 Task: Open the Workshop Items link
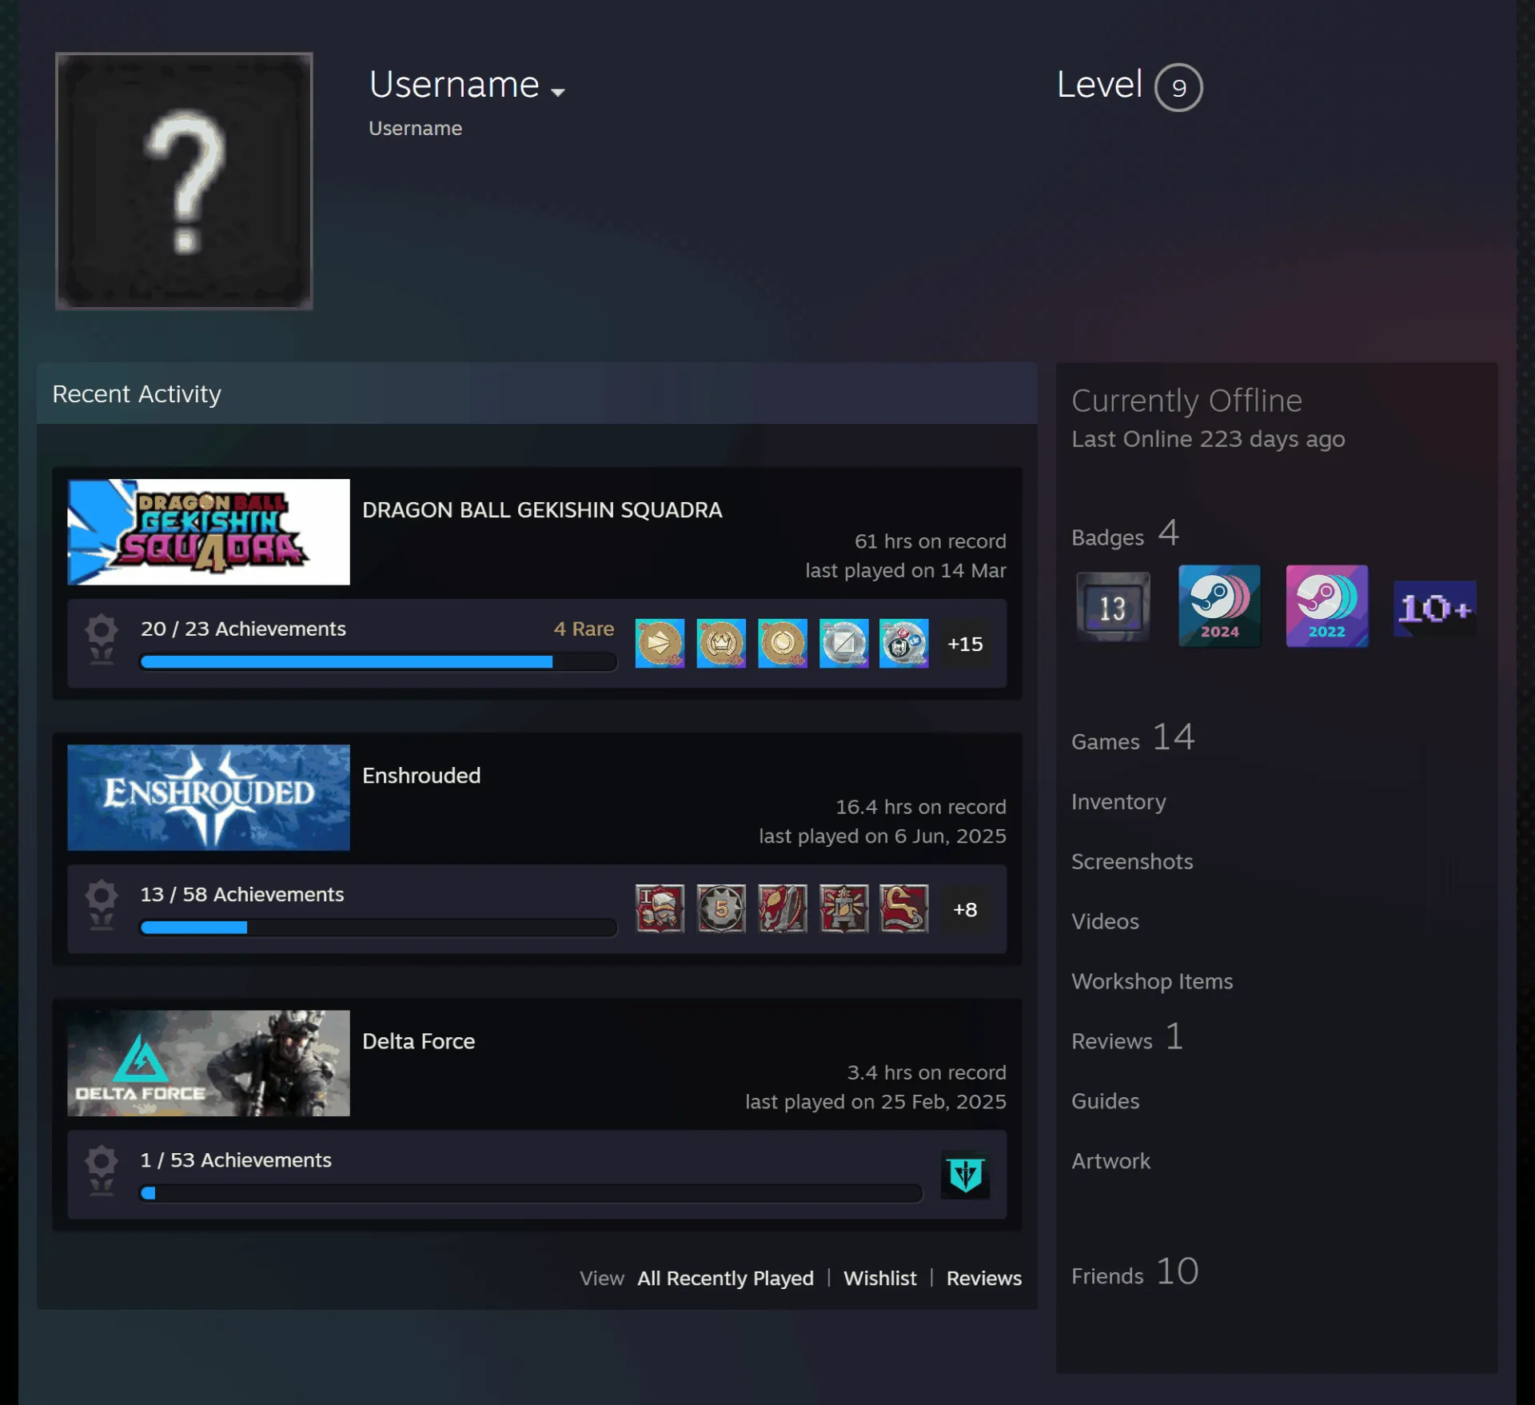click(x=1152, y=981)
